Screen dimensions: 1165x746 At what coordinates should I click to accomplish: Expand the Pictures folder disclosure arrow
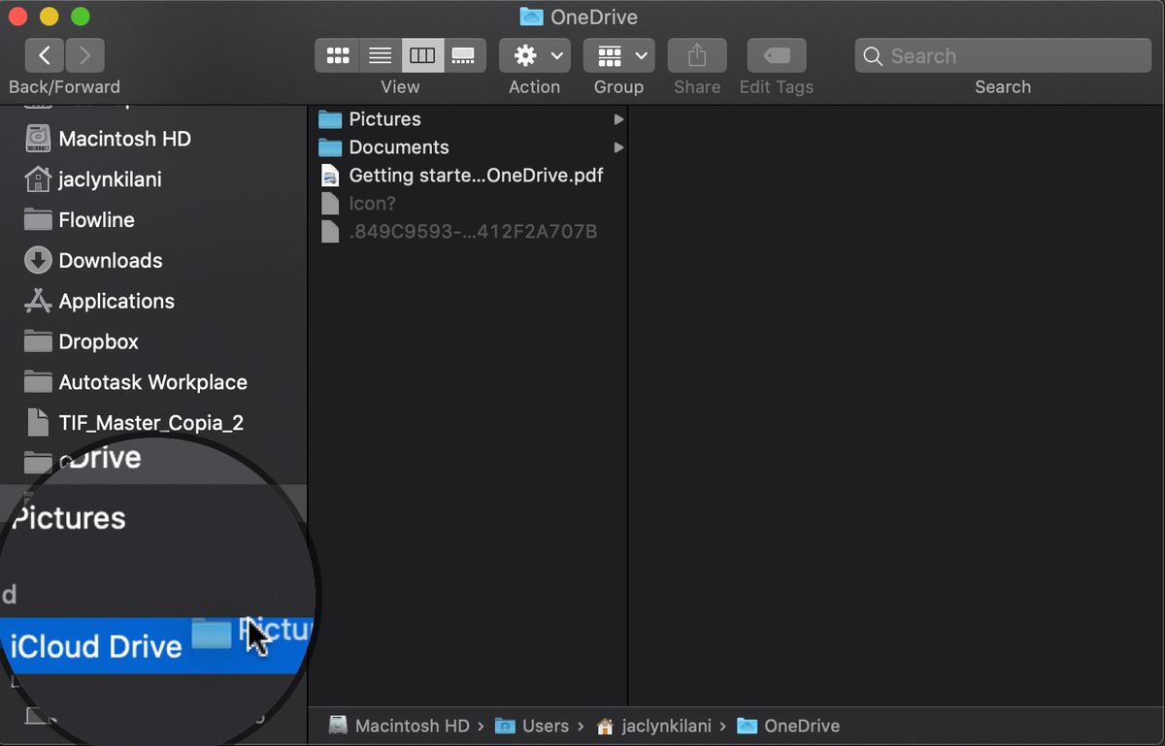618,118
